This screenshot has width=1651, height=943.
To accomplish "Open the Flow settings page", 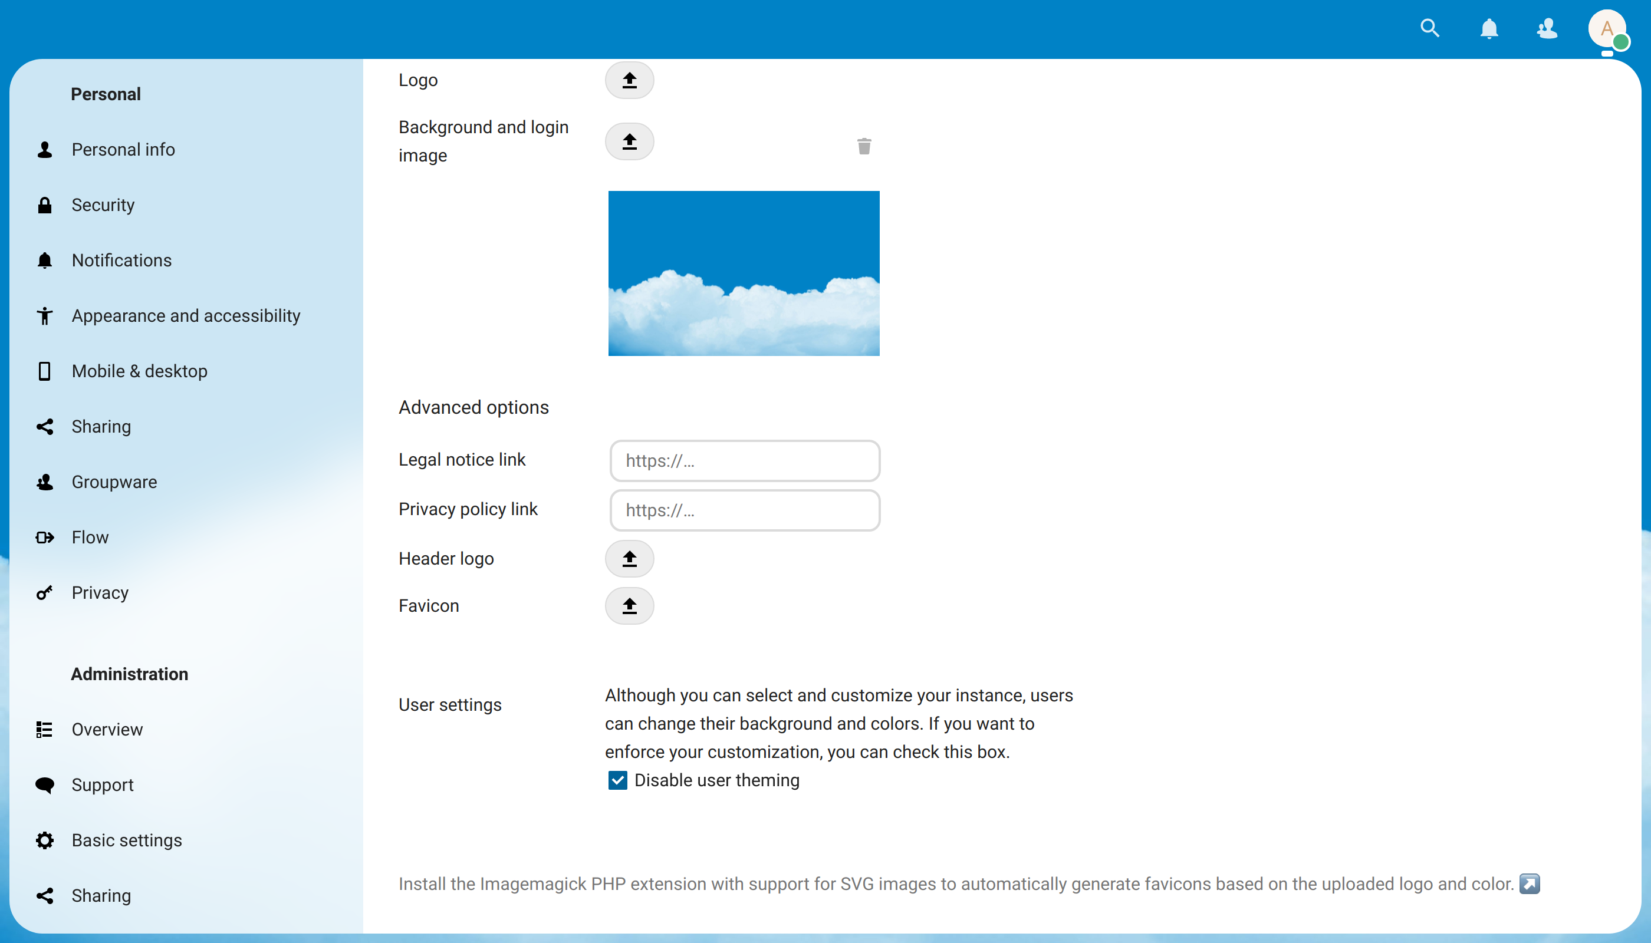I will (90, 537).
